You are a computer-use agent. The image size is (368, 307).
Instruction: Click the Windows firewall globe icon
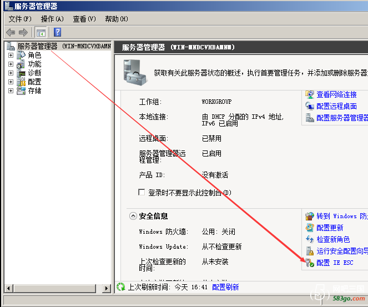(310, 216)
